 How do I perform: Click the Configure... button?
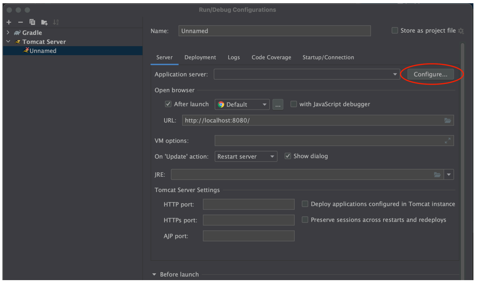430,75
